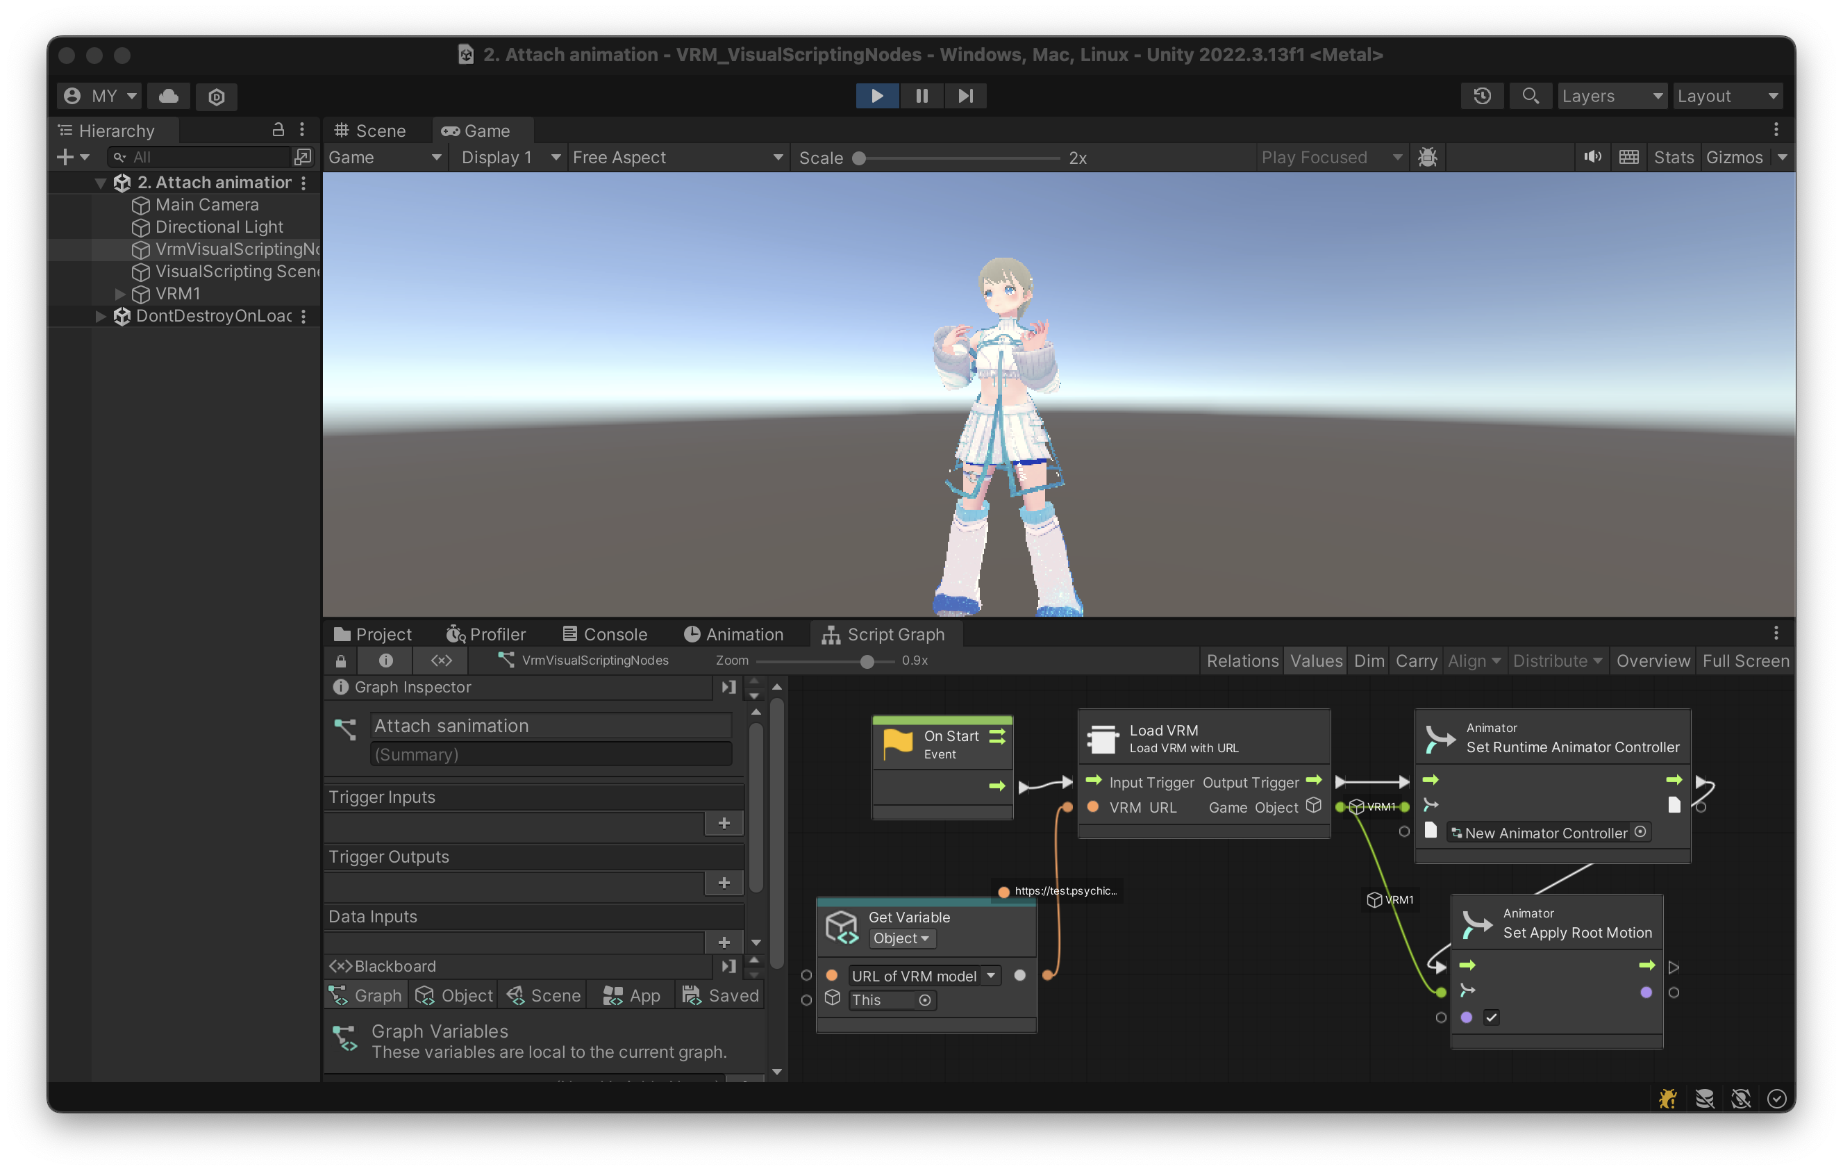Click the debug bug icon bottom right

[x=1669, y=1097]
